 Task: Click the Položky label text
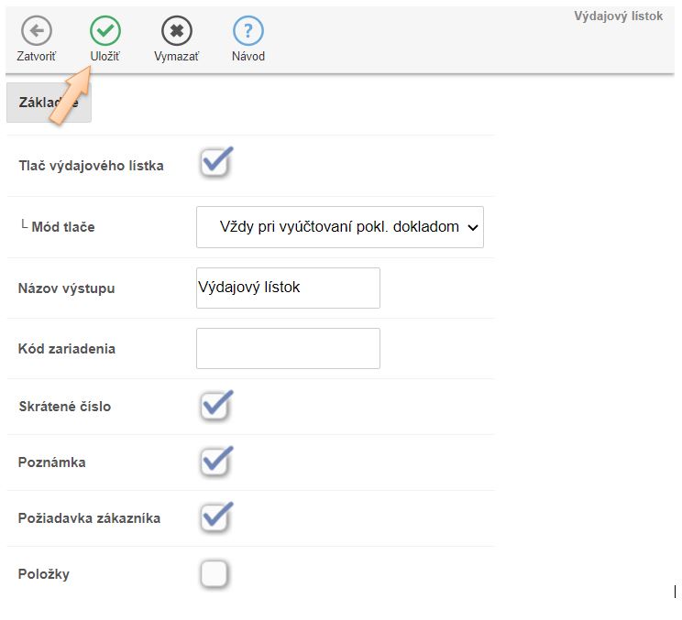[x=43, y=574]
